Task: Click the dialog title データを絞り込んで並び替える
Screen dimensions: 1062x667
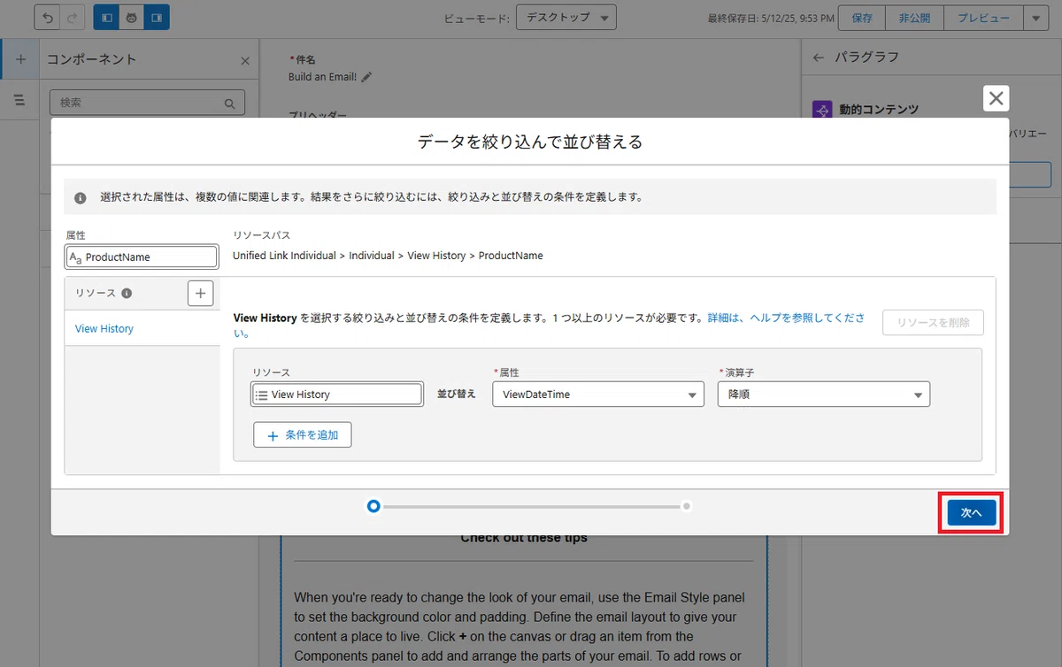Action: (x=529, y=142)
